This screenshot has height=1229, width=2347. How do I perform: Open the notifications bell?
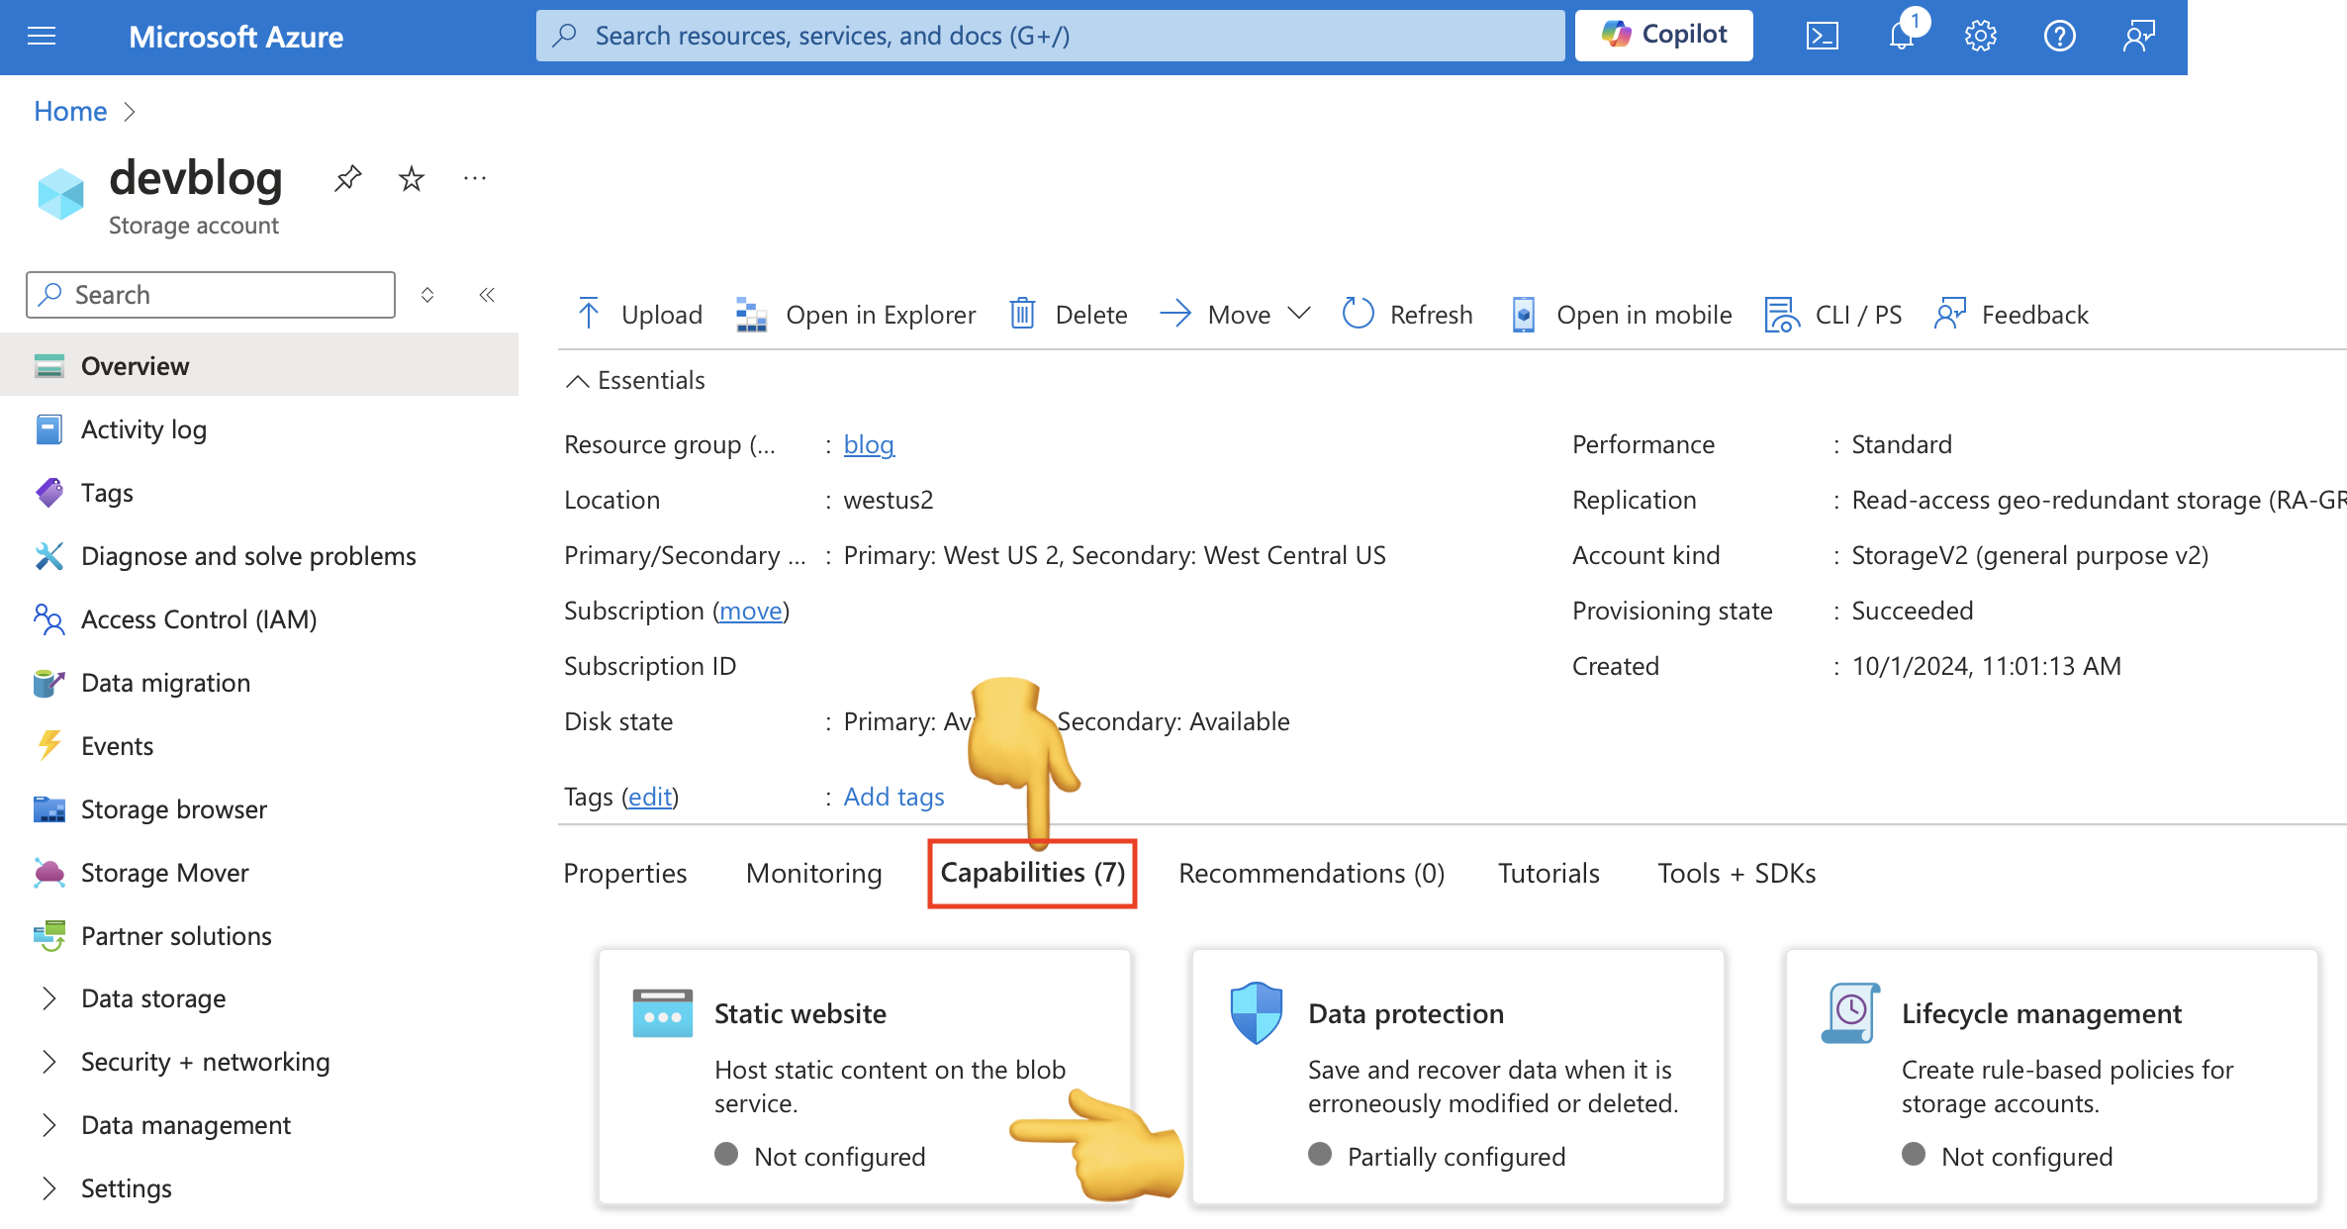point(1901,37)
